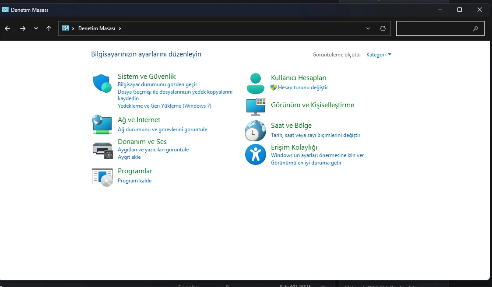Open Bilgisayar durumunu gözden geçir
This screenshot has width=492, height=287.
click(157, 84)
